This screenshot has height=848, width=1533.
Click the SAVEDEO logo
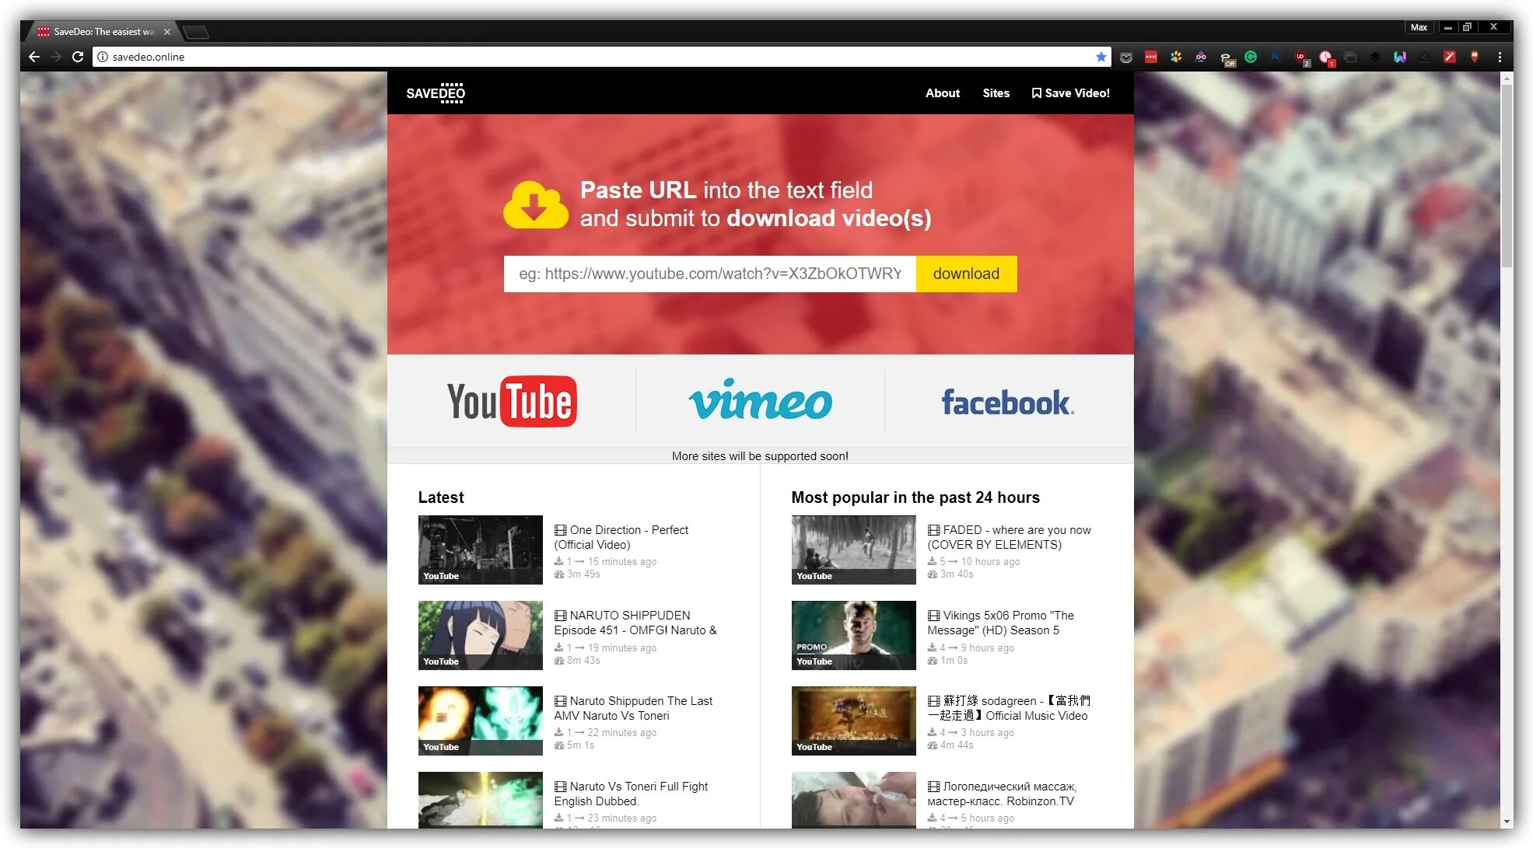436,93
